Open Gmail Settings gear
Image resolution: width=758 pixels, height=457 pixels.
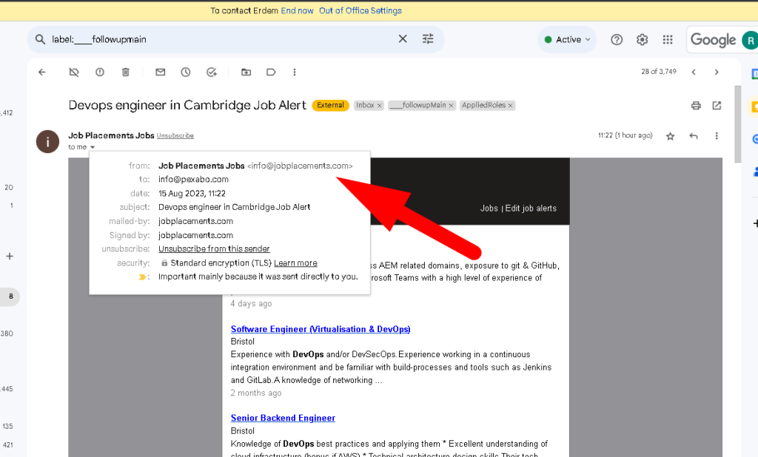[642, 40]
